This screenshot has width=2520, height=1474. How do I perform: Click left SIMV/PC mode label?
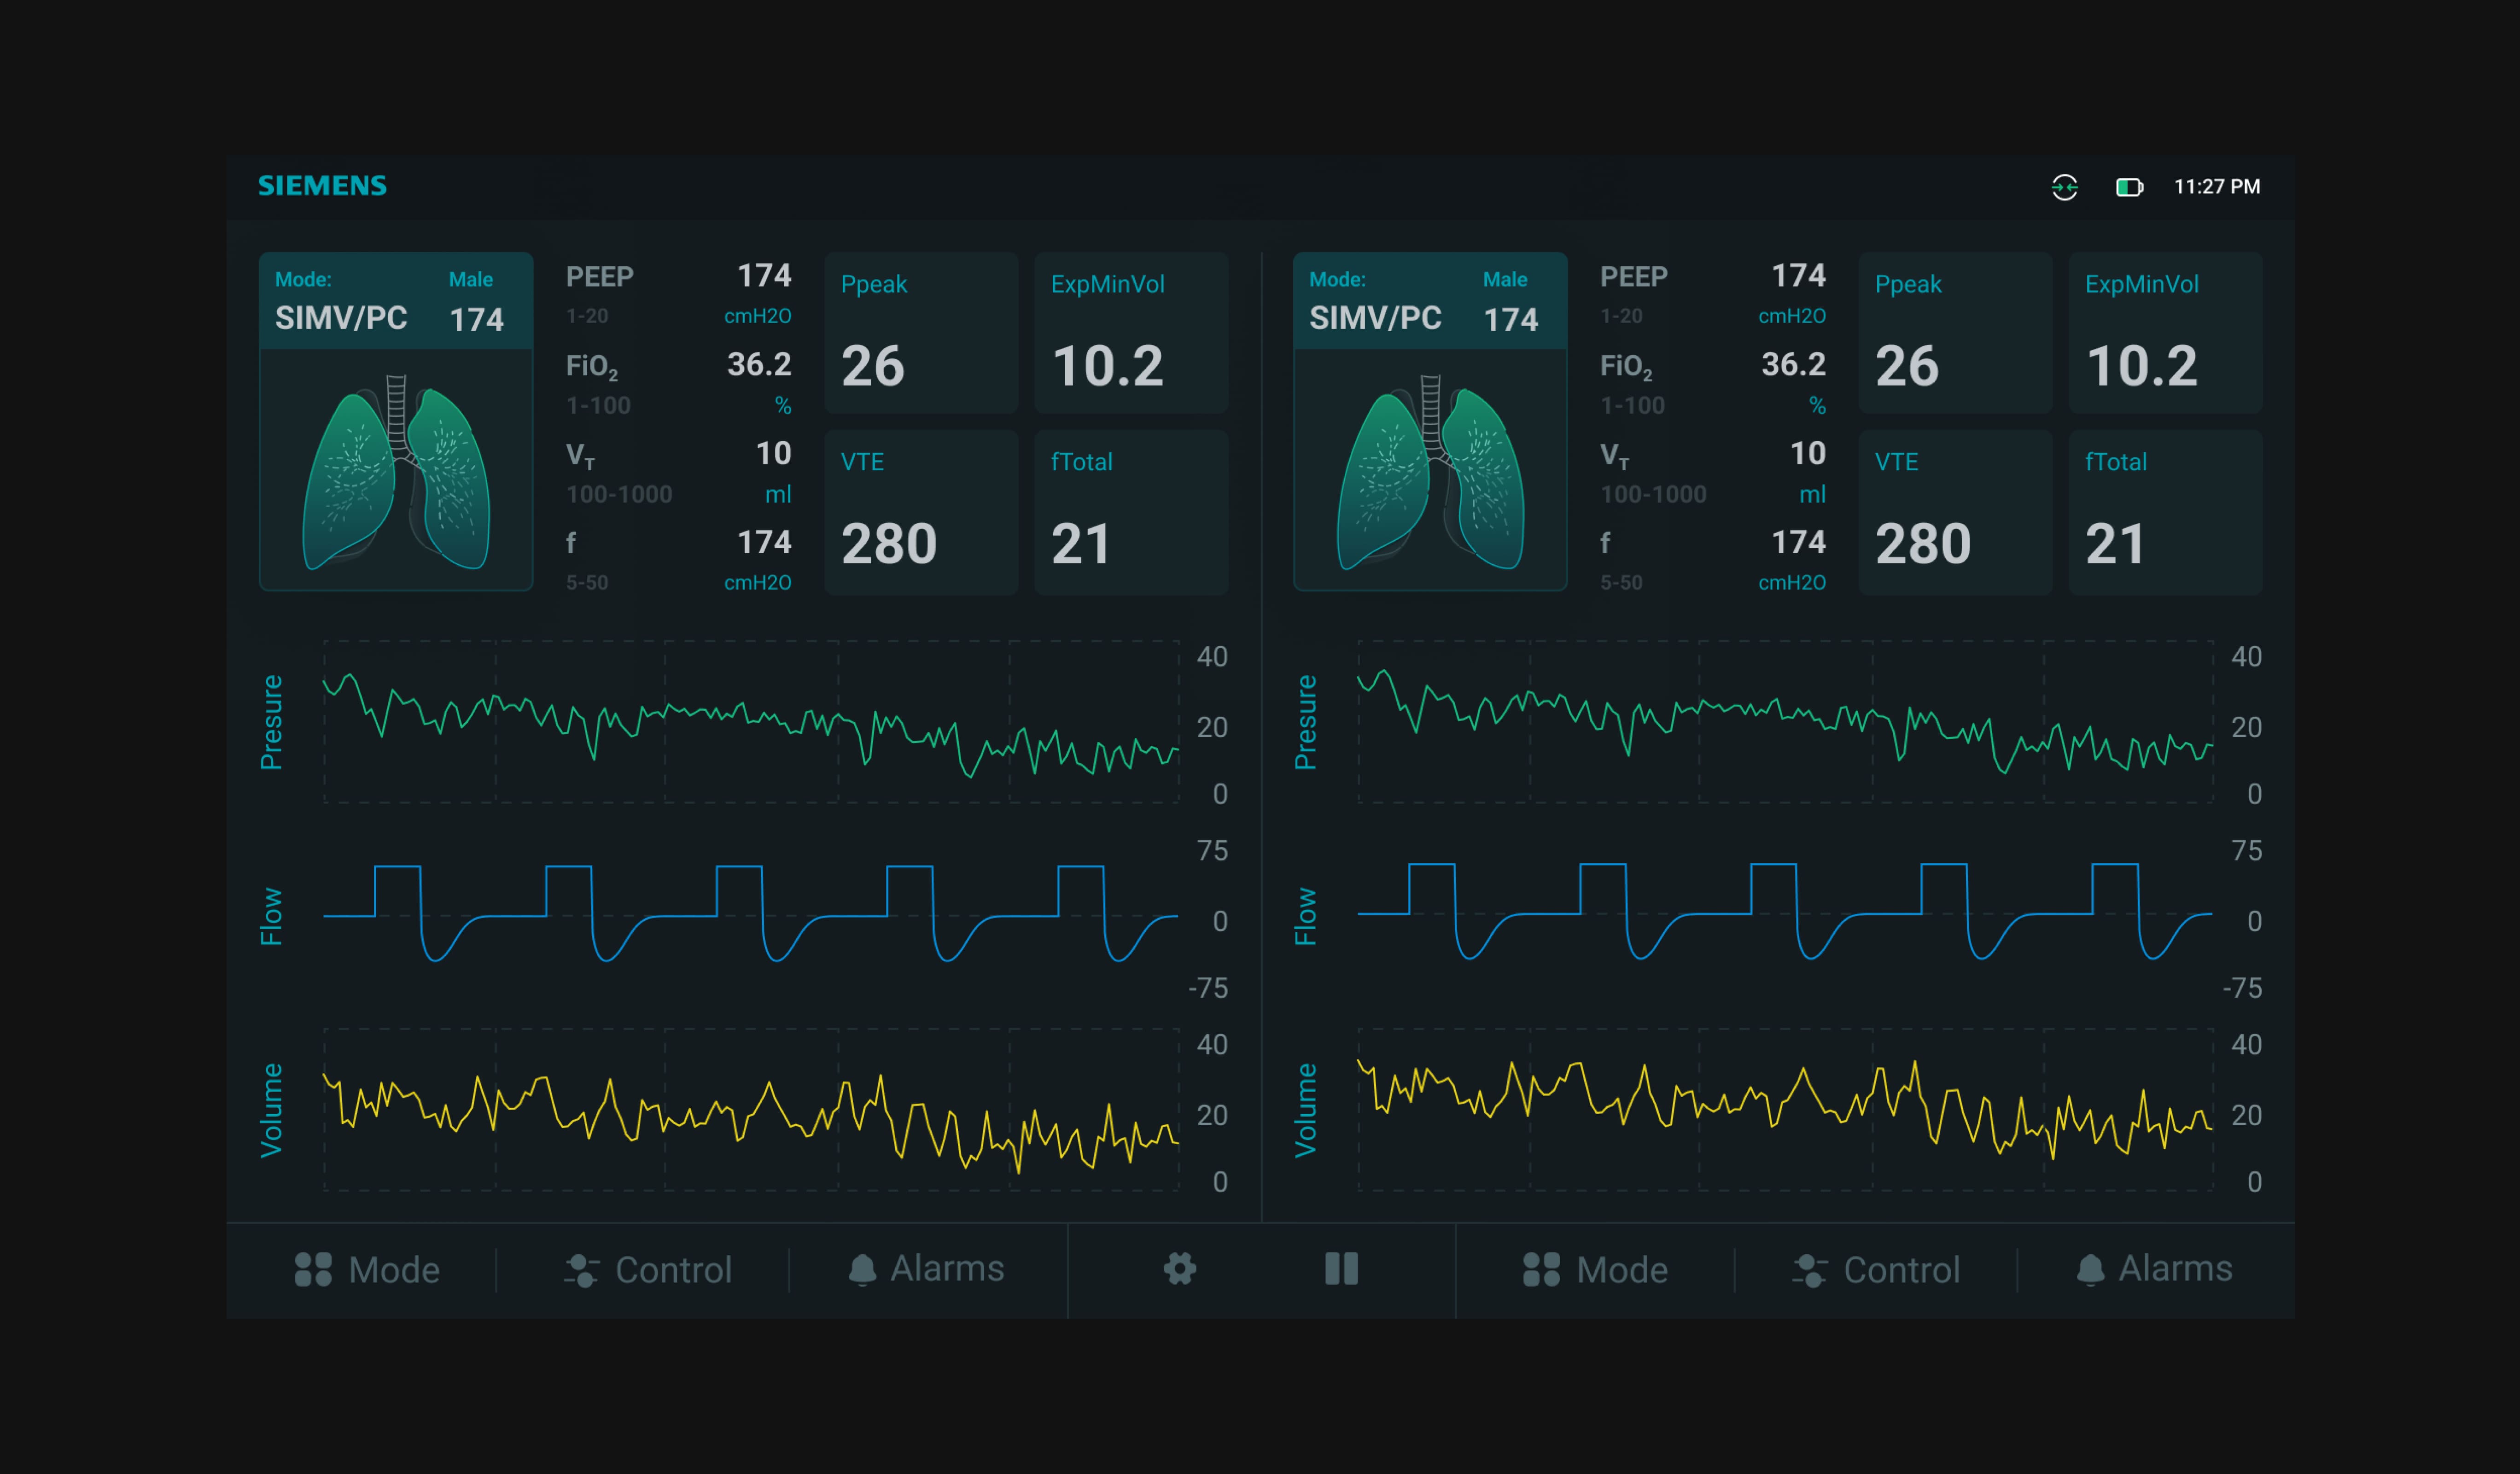click(x=341, y=318)
